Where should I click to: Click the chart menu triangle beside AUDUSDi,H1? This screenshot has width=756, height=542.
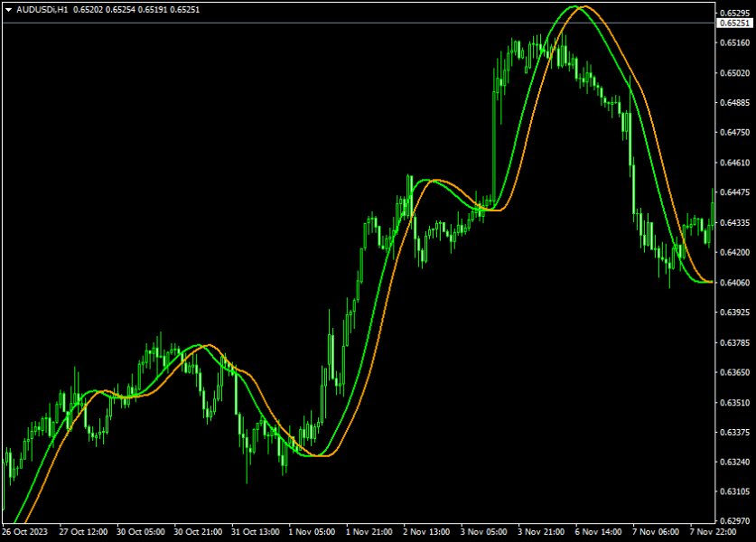tap(8, 10)
